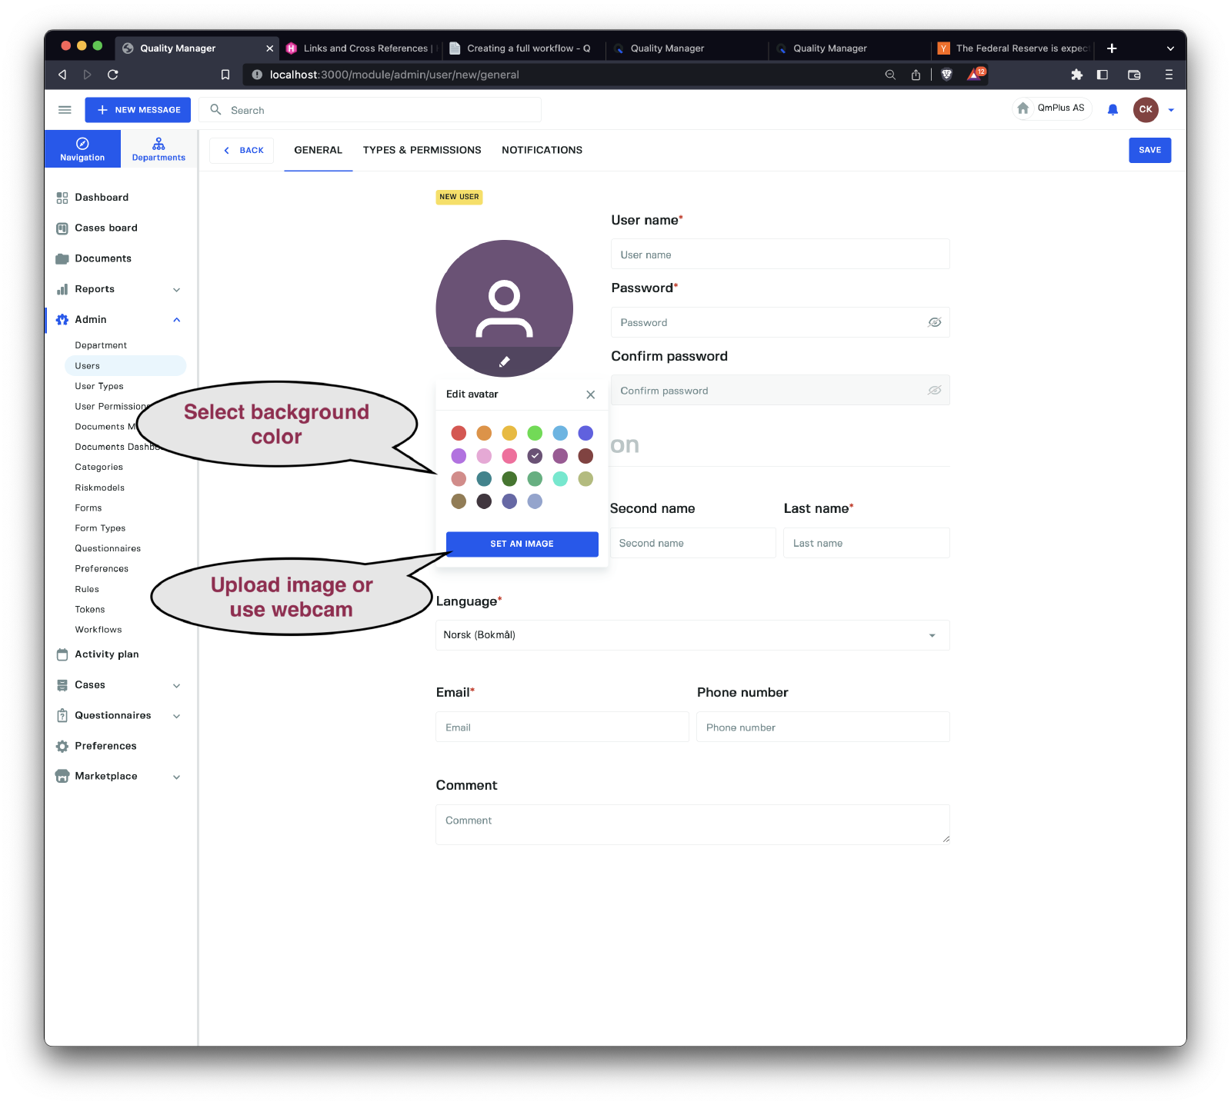Click the Save button
The height and width of the screenshot is (1105, 1231).
click(1149, 150)
